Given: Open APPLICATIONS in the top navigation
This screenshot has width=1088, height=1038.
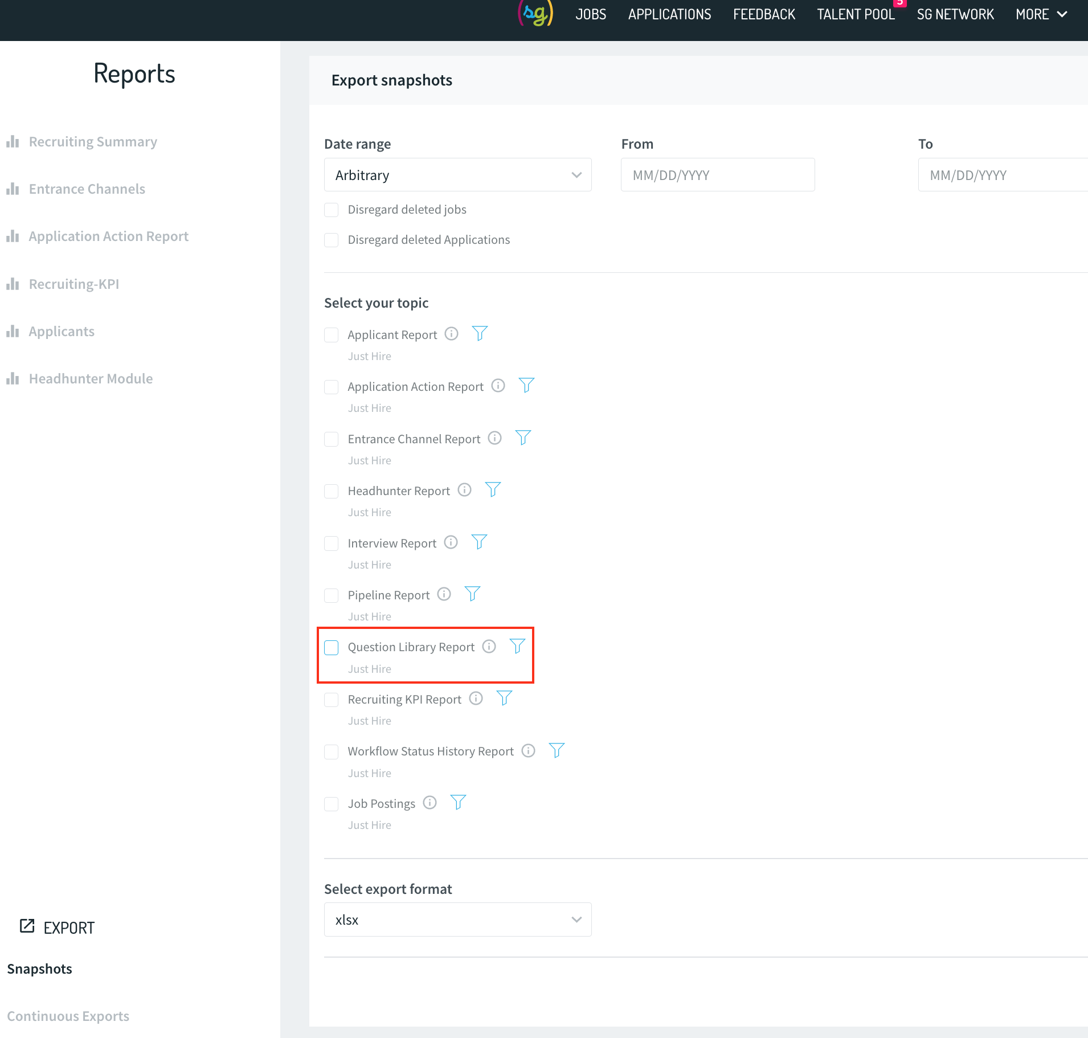Looking at the screenshot, I should coord(669,14).
